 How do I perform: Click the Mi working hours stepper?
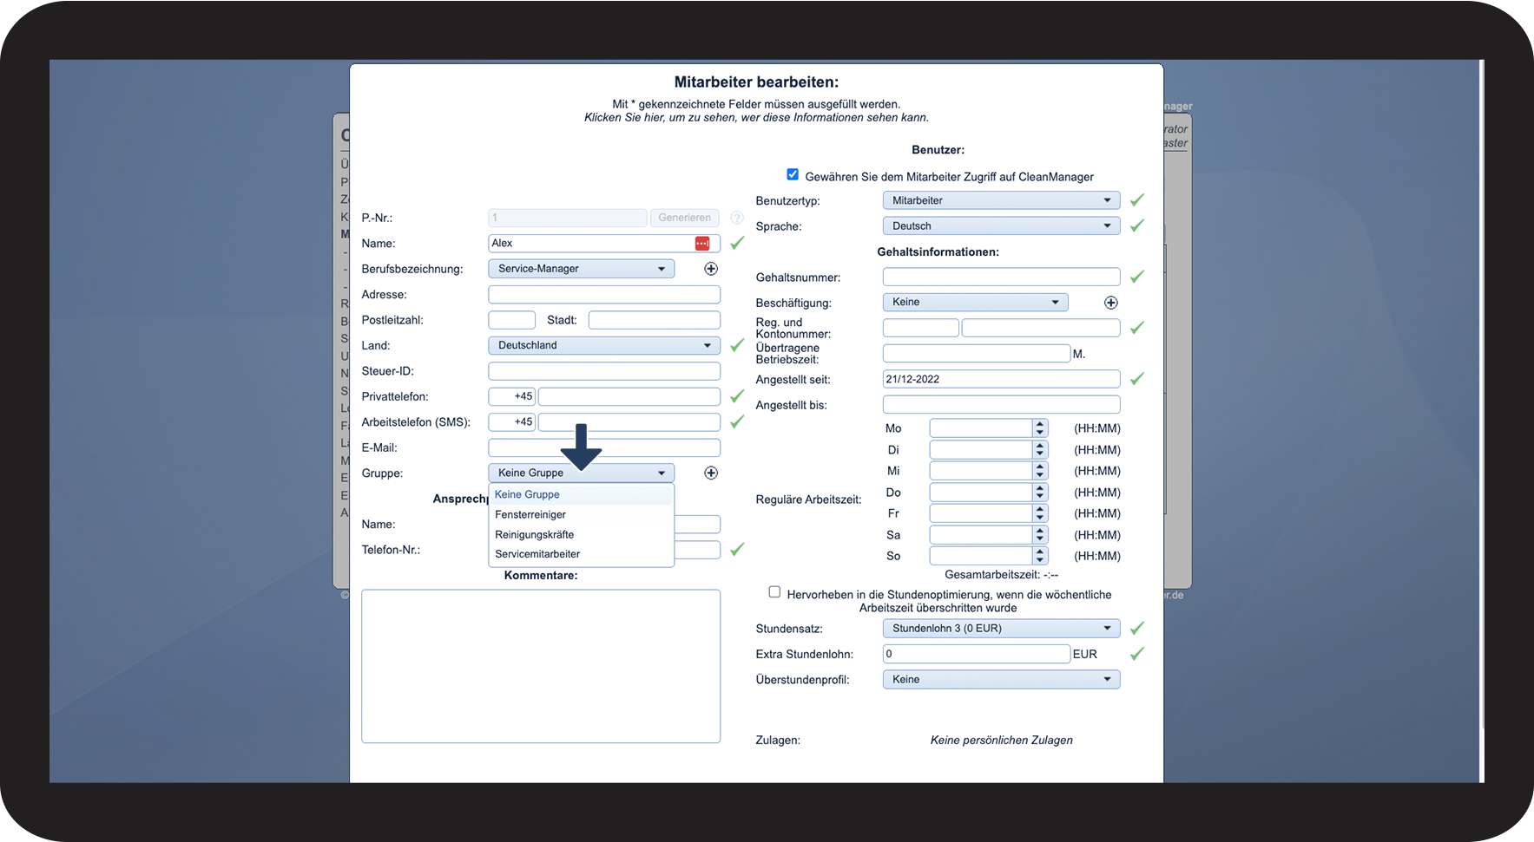(1040, 471)
